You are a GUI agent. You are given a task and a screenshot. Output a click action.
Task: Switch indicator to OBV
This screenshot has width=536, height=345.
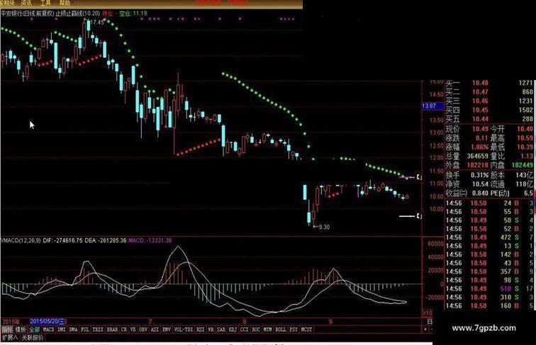pyautogui.click(x=143, y=329)
